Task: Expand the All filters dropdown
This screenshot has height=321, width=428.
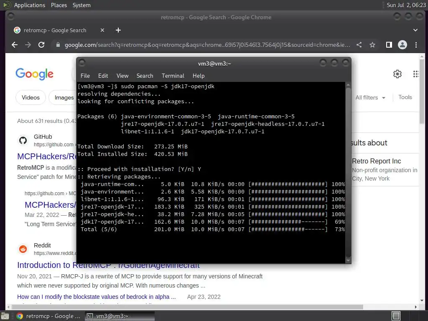Action: click(x=370, y=97)
